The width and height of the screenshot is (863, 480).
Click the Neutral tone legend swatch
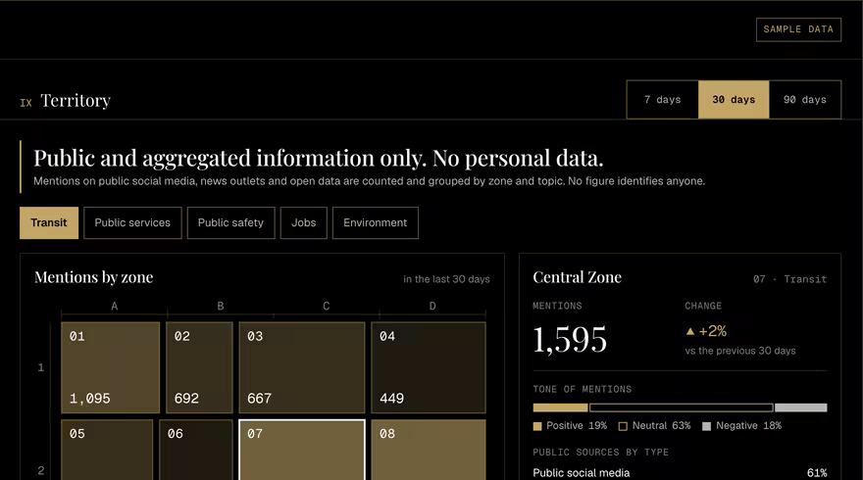pos(623,426)
